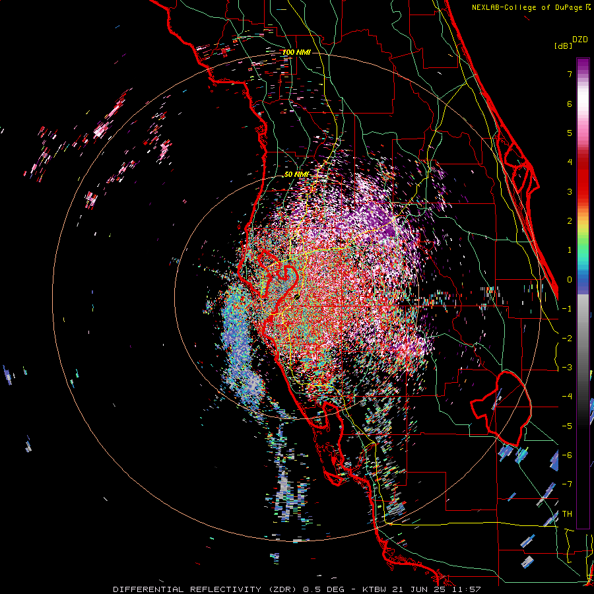Click the -6 value on ZDR scale
Viewport: 594px width, 594px height.
pyautogui.click(x=567, y=455)
